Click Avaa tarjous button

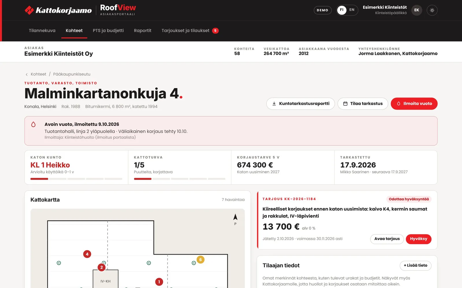387,239
